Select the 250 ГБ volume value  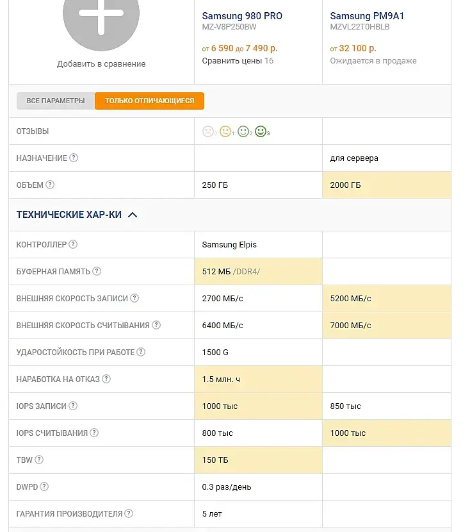point(215,185)
